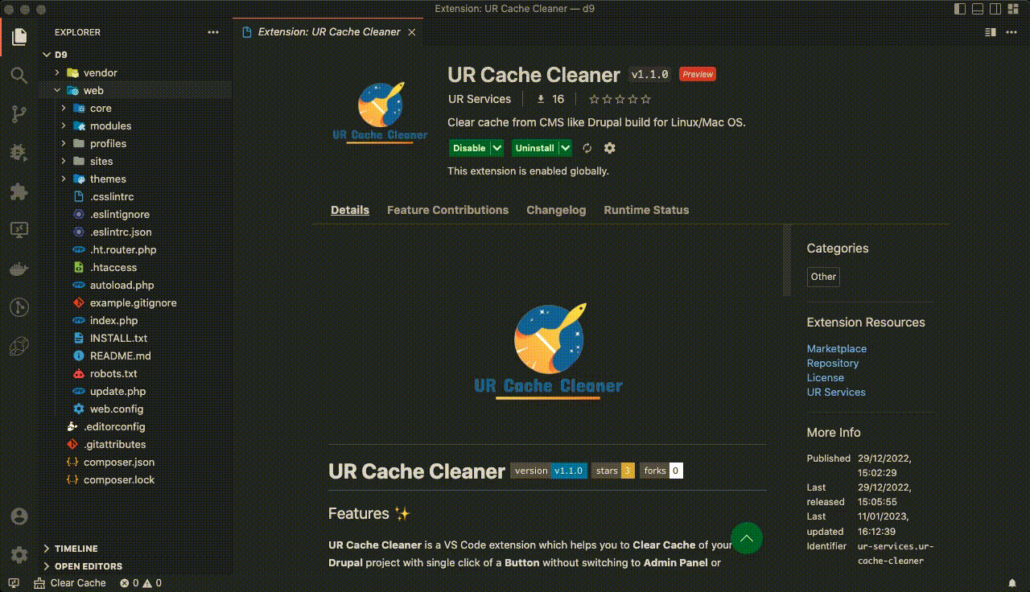Switch to the Feature Contributions tab
This screenshot has width=1030, height=592.
tap(447, 210)
